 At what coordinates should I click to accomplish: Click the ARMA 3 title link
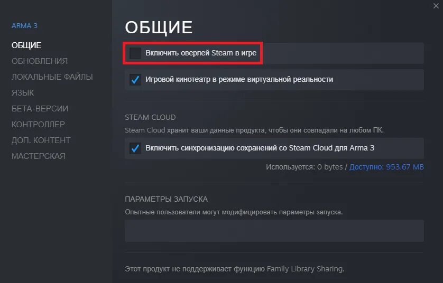click(x=24, y=26)
